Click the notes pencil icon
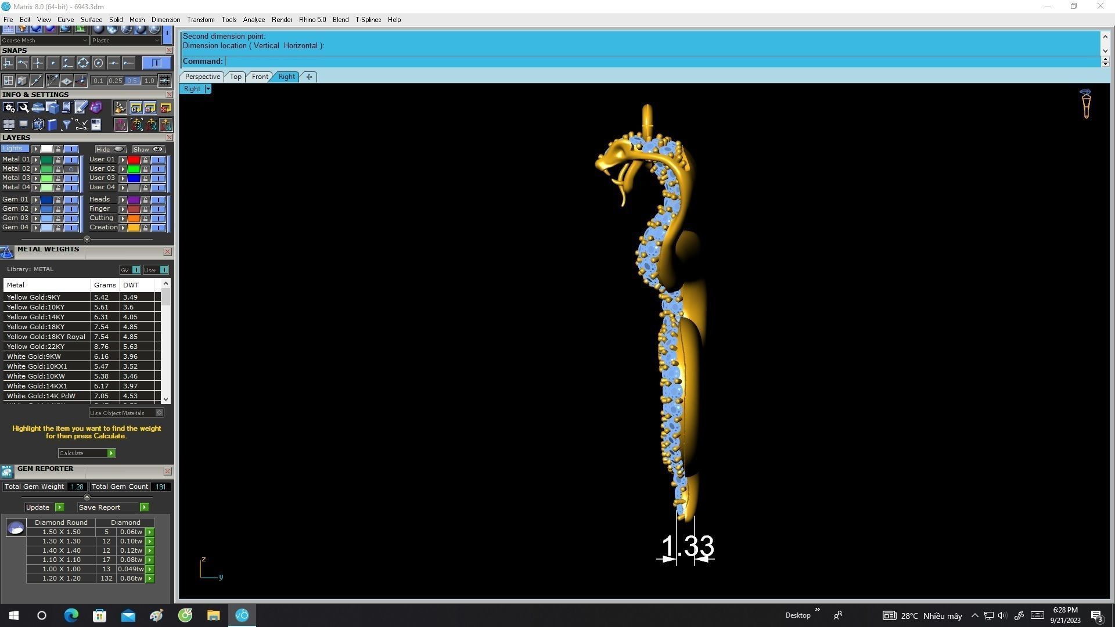Image resolution: width=1115 pixels, height=627 pixels. (x=81, y=107)
